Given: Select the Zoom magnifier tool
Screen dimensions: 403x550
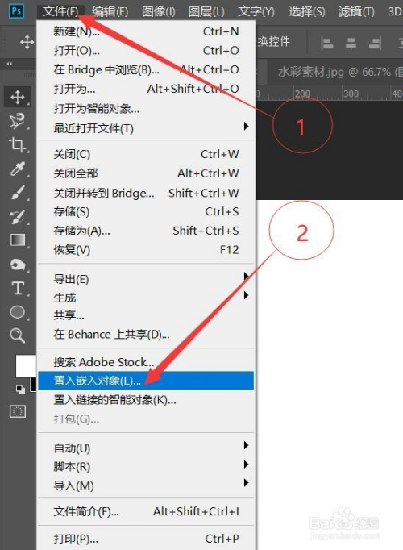Looking at the screenshot, I should [17, 335].
